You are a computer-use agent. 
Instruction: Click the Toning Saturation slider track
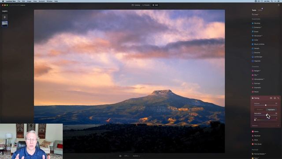pos(265,115)
